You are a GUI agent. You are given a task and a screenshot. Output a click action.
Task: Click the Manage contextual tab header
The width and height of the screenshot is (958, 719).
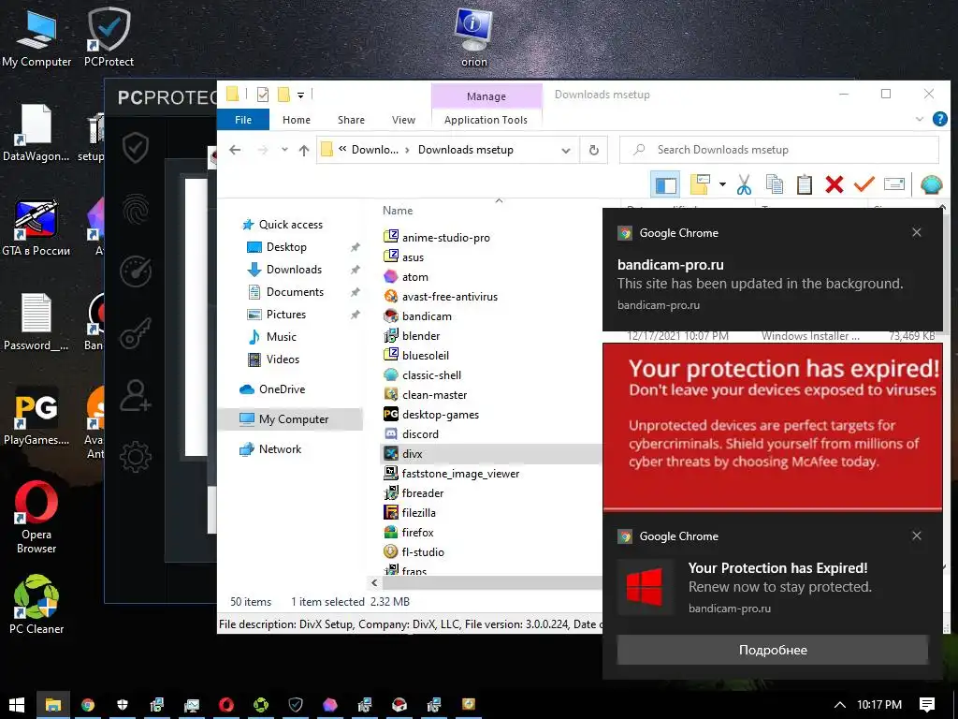point(486,96)
